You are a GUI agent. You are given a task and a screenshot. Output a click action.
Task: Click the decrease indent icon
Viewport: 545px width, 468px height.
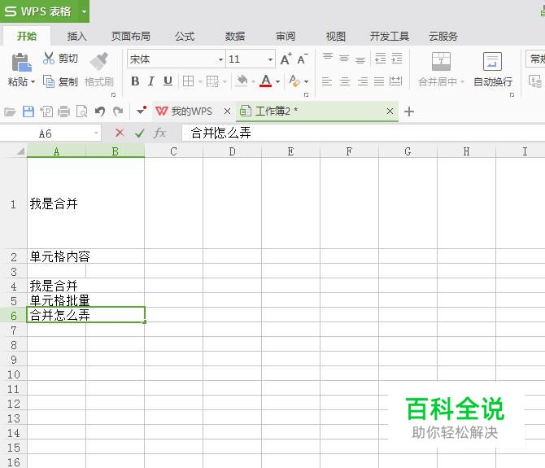point(381,59)
